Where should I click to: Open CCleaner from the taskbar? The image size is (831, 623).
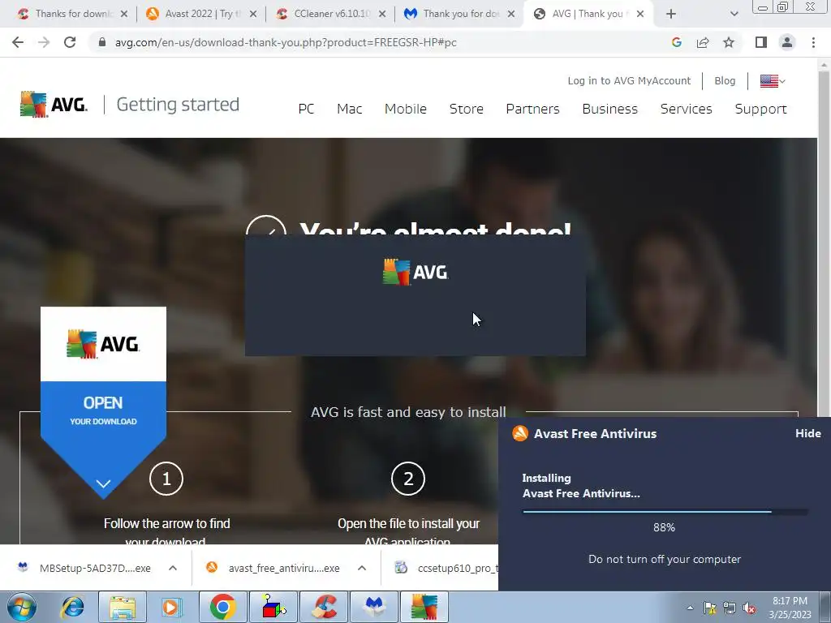(325, 607)
